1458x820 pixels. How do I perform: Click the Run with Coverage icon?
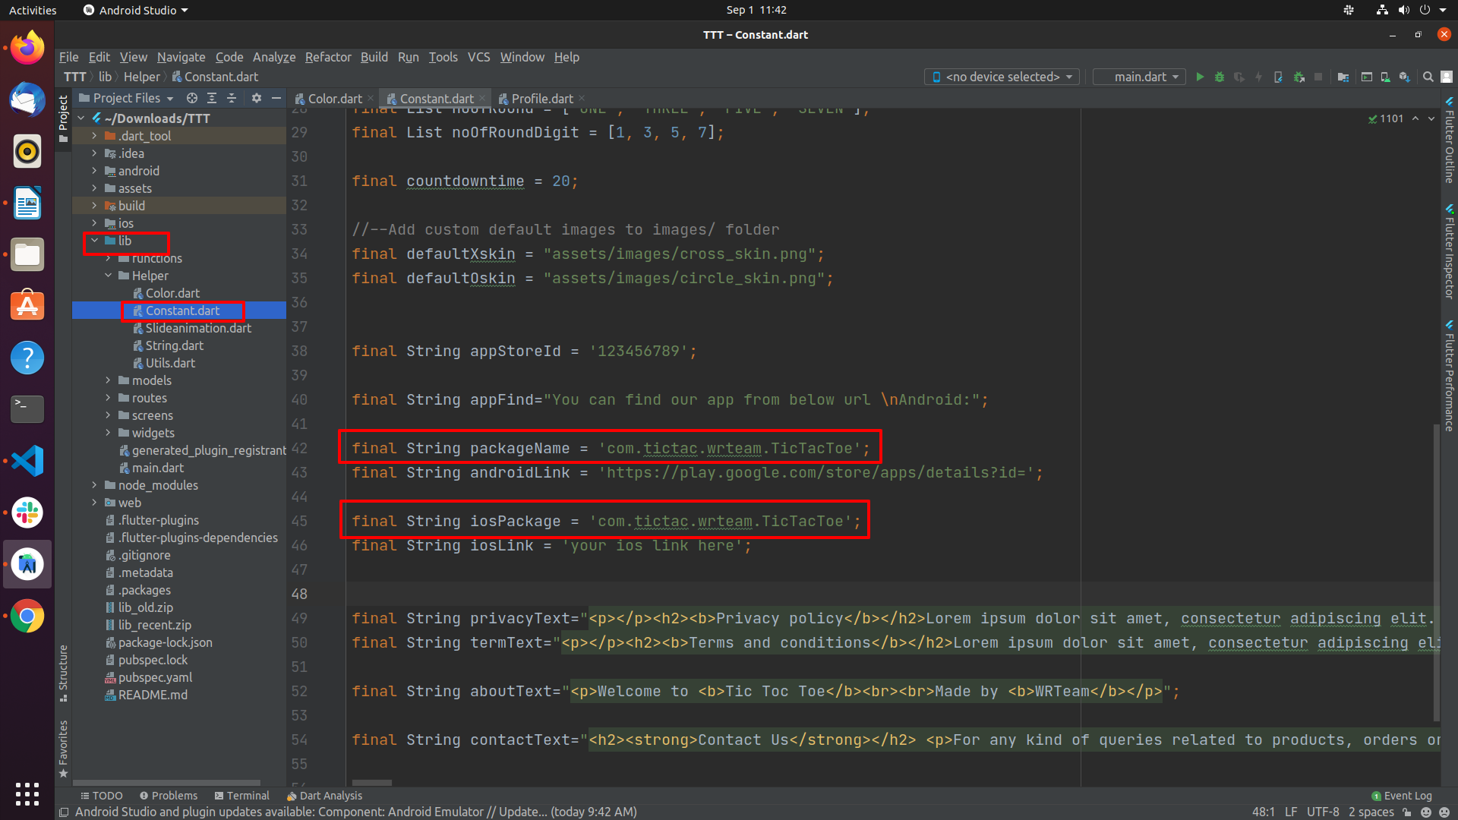pos(1239,77)
